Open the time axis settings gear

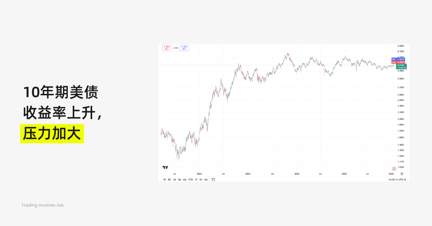coord(402,173)
